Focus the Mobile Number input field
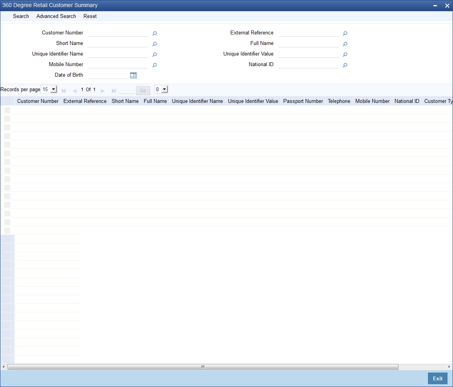The width and height of the screenshot is (453, 387). click(118, 65)
